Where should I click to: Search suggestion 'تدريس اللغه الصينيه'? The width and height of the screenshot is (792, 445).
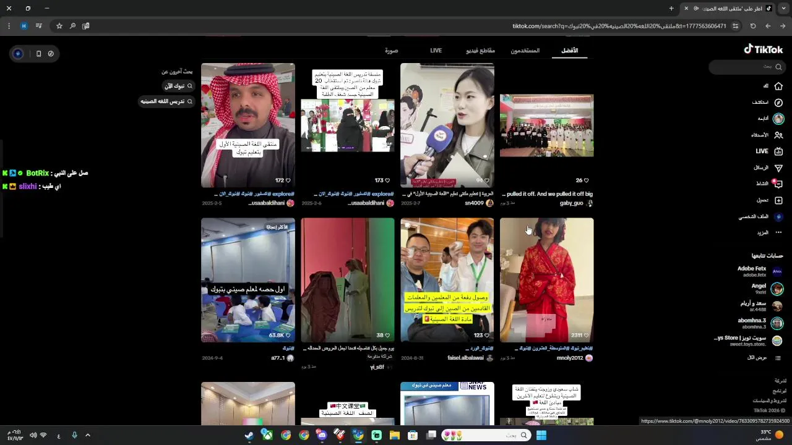(x=166, y=101)
